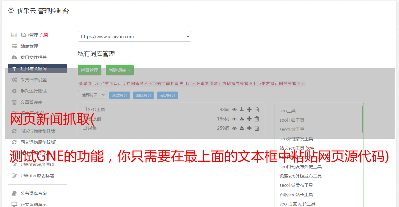This screenshot has width=399, height=207.
Task: Open 同义词伪原创[2版] in the sidebar
Action: click(x=39, y=142)
